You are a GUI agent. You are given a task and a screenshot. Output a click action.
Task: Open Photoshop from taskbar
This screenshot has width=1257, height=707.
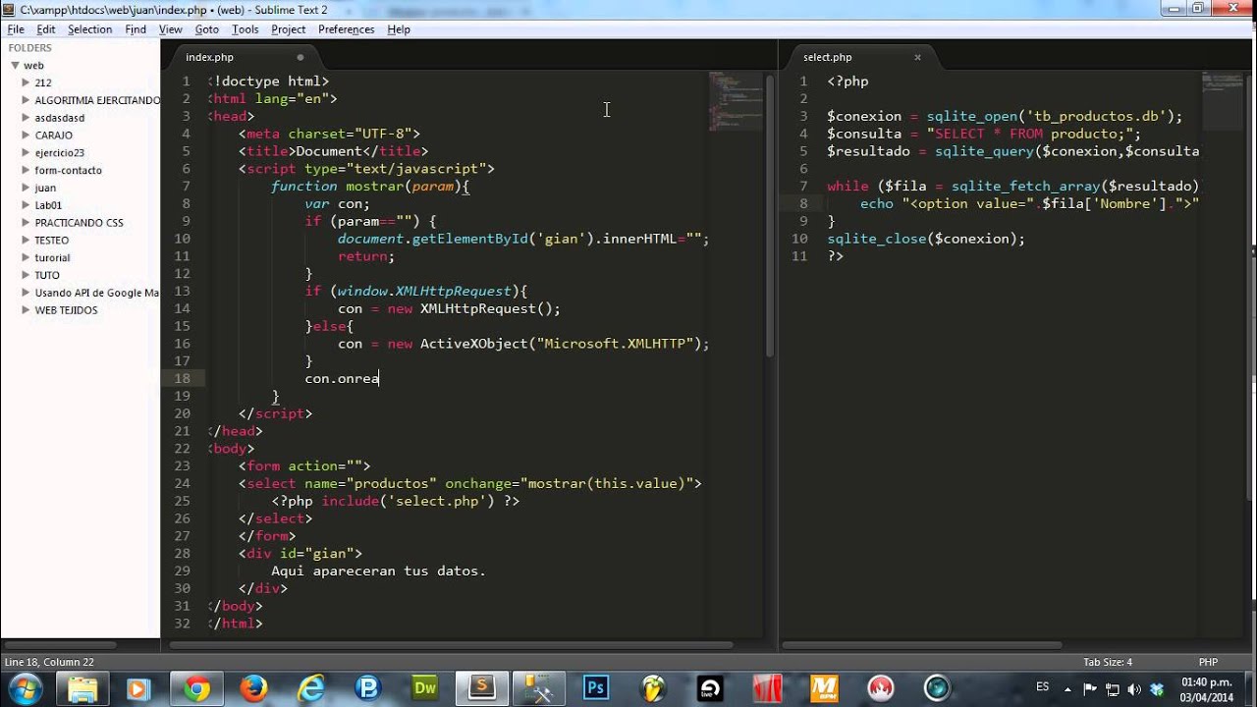[595, 687]
